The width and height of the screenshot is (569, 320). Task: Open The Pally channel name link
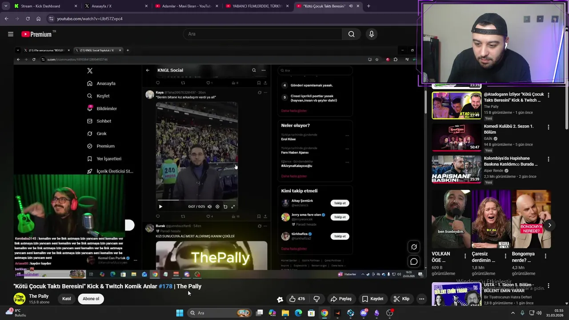pyautogui.click(x=39, y=296)
